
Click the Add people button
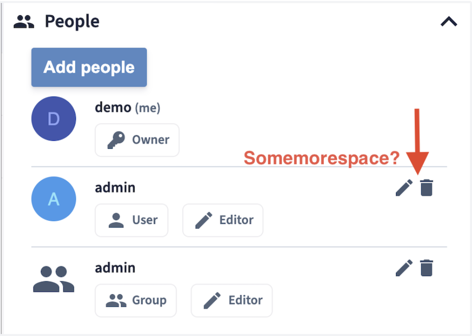click(x=89, y=67)
